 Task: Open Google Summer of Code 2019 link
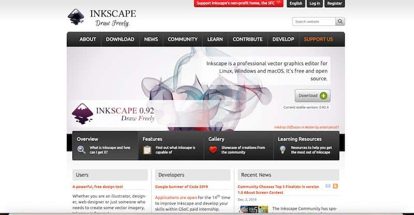click(x=182, y=187)
